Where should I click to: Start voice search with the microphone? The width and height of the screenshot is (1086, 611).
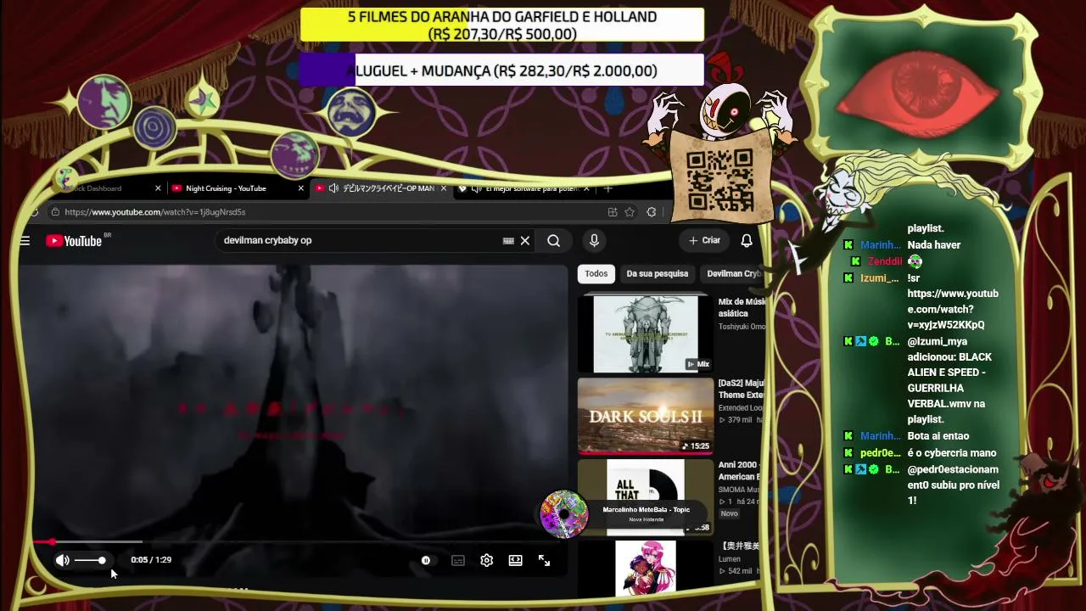pos(594,241)
